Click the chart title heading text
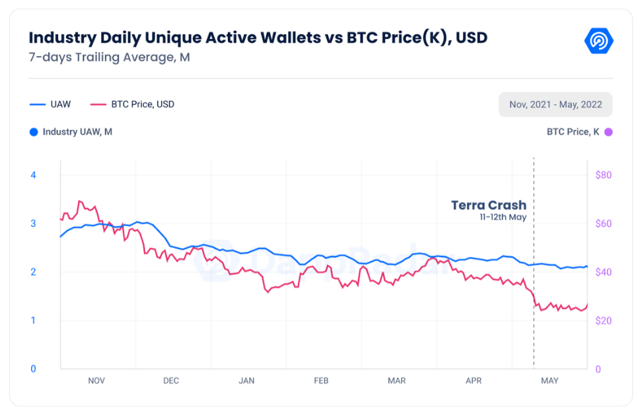Image resolution: width=636 pixels, height=414 pixels. click(x=258, y=38)
